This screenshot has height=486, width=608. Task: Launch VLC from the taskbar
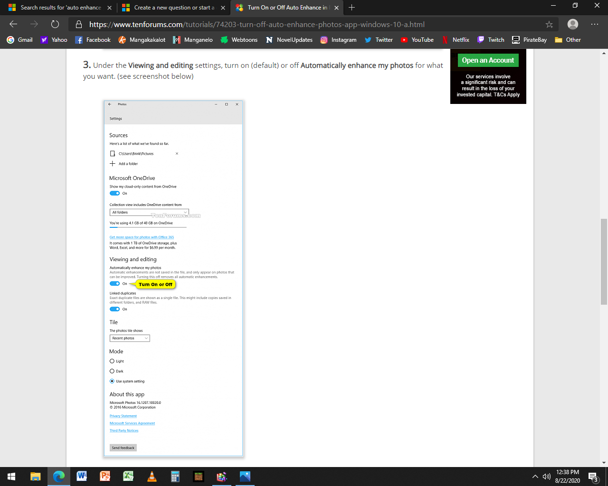pos(152,476)
